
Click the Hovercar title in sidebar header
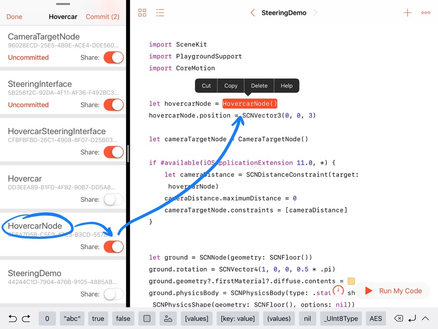(63, 17)
